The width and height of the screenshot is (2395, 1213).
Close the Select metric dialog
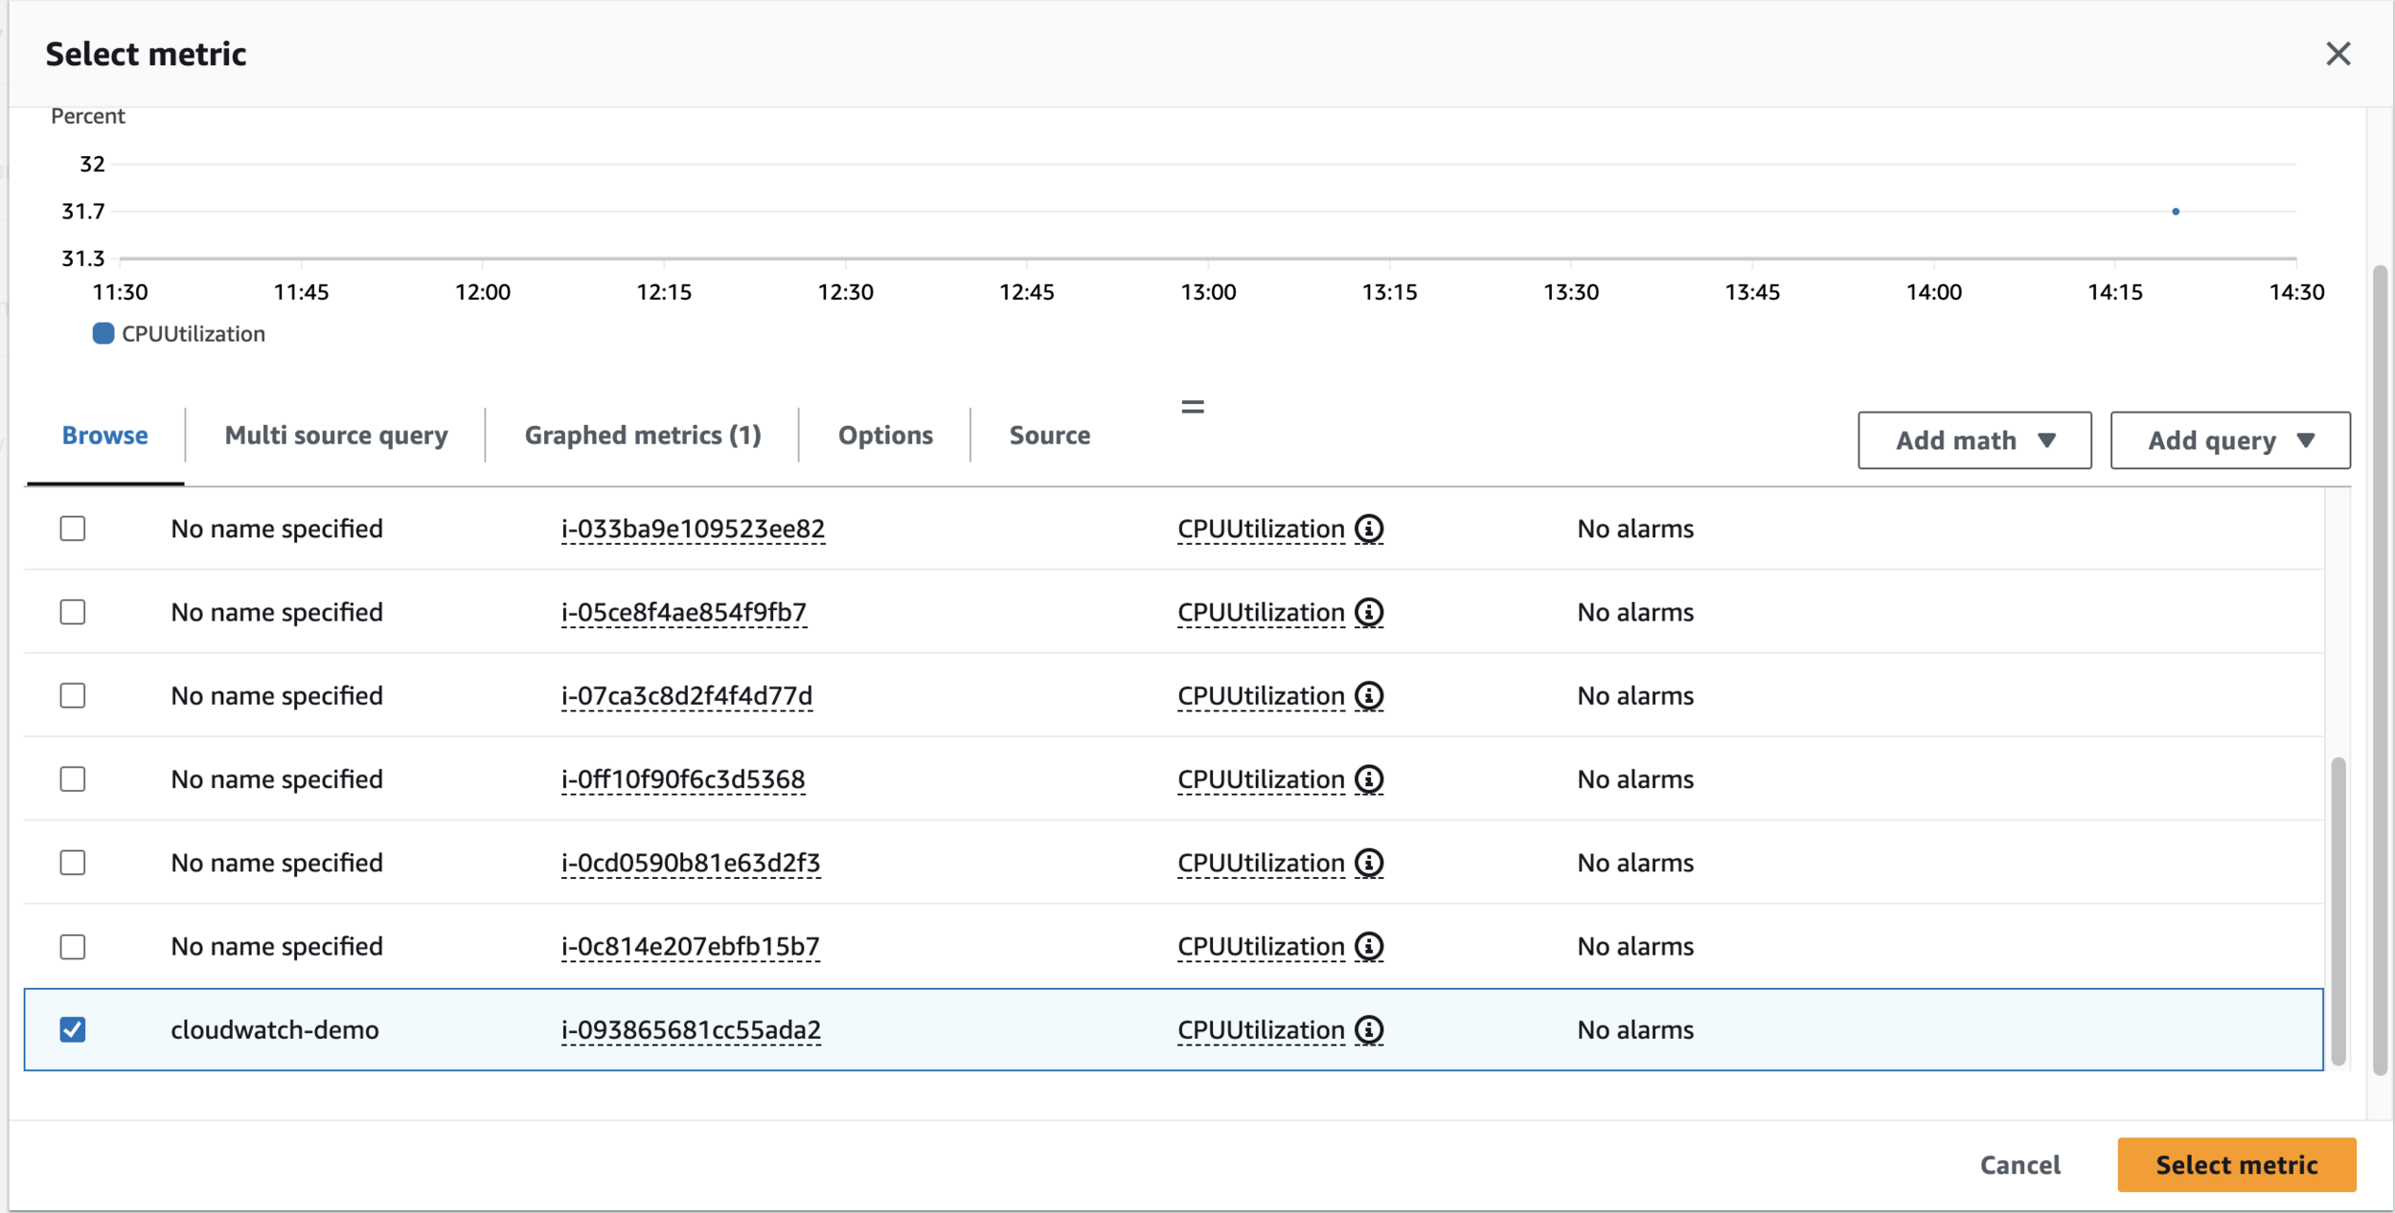pos(2338,54)
